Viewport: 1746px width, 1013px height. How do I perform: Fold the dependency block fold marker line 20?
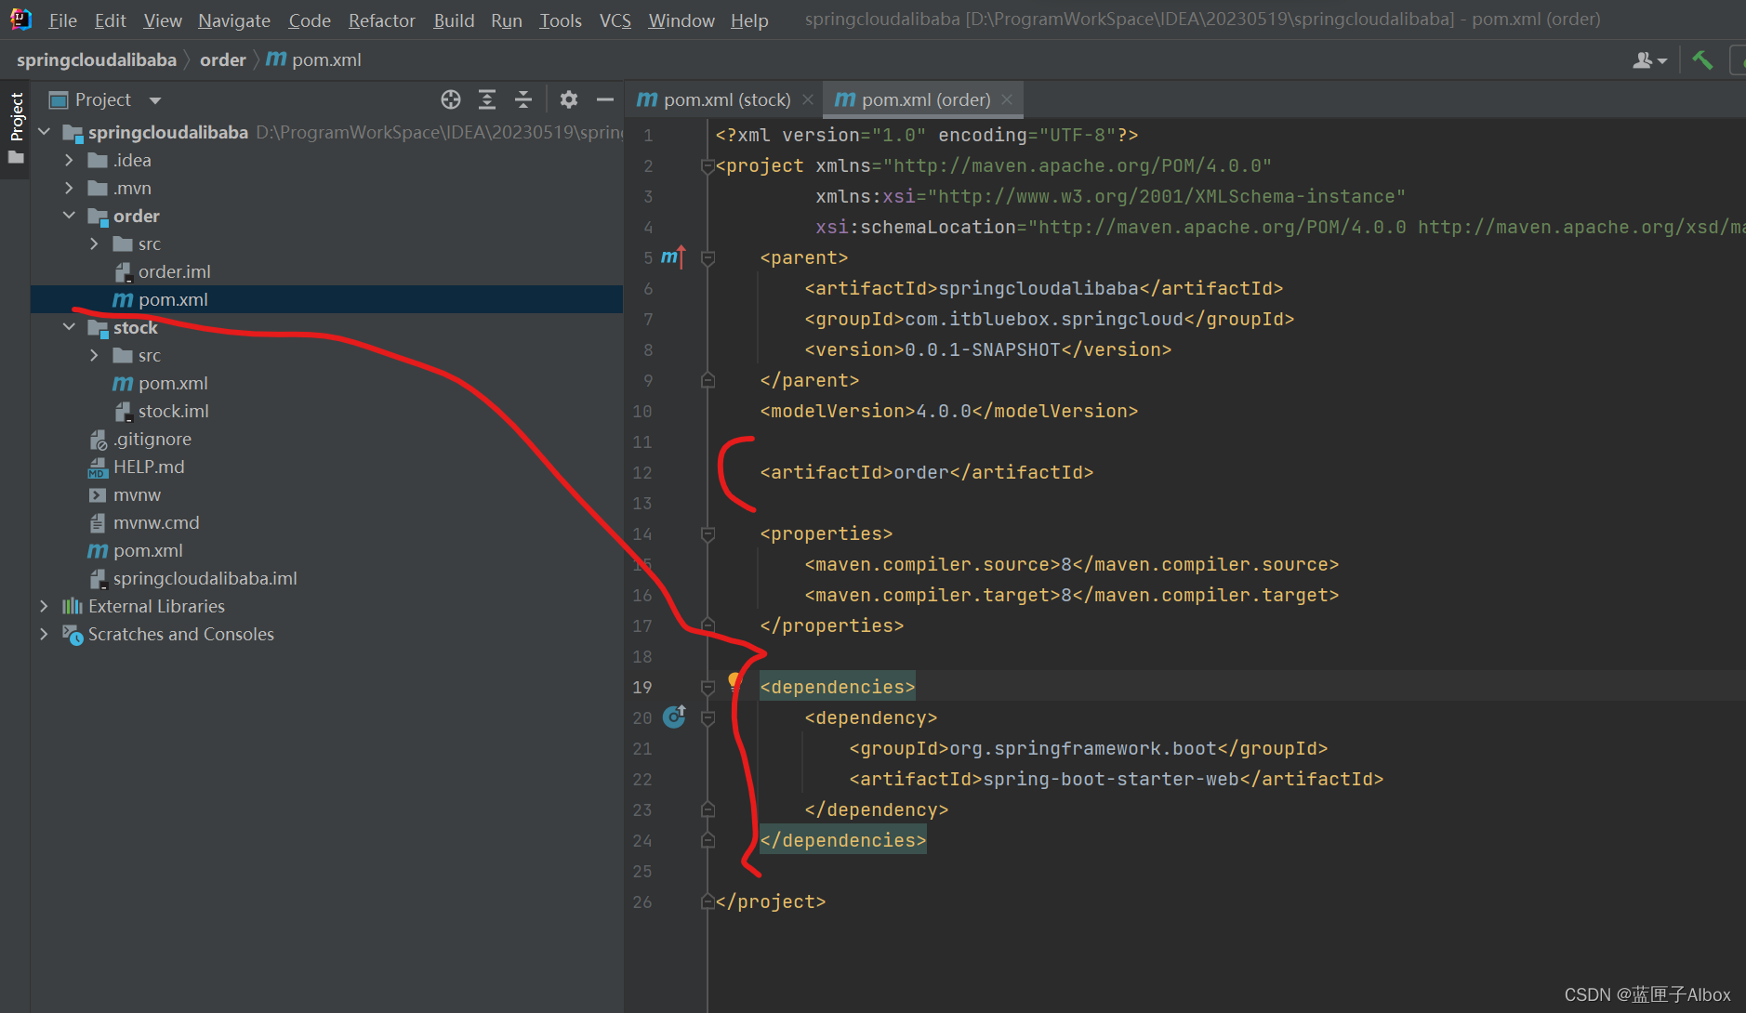(708, 717)
